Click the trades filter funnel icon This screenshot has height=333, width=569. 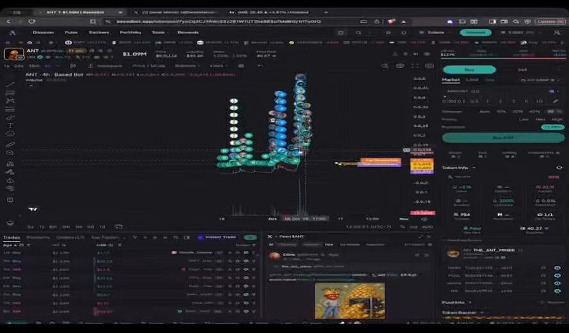135,237
